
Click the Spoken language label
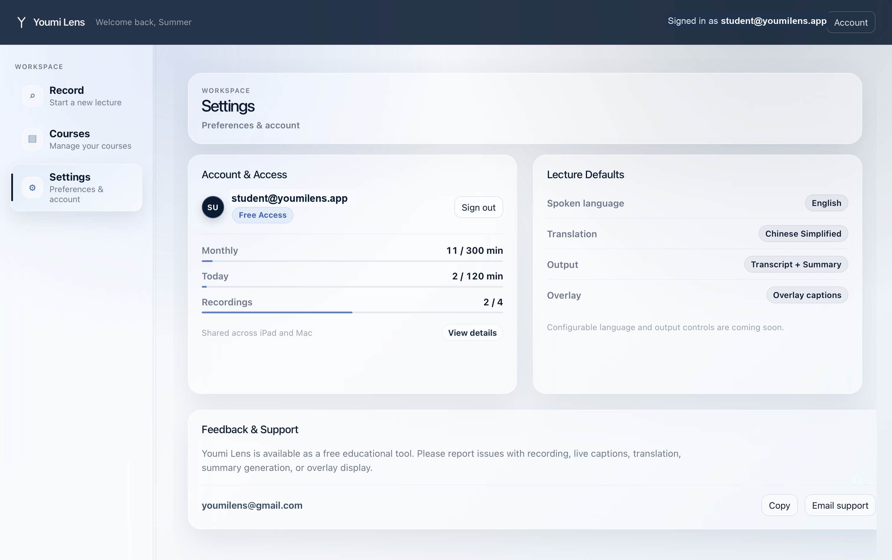[x=585, y=203]
